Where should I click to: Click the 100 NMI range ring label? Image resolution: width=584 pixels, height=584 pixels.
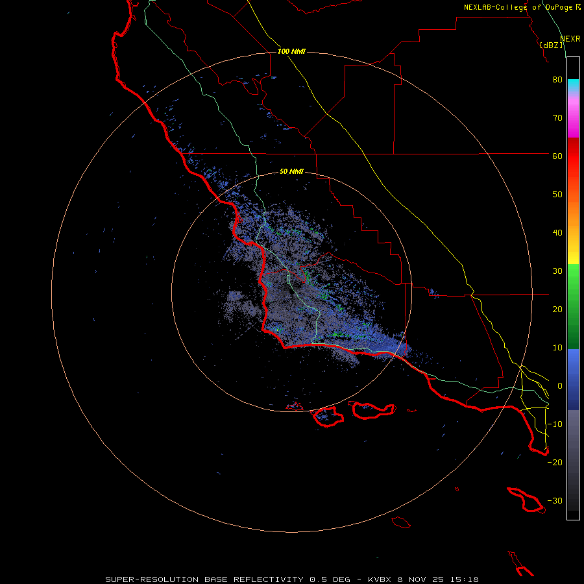click(x=291, y=51)
